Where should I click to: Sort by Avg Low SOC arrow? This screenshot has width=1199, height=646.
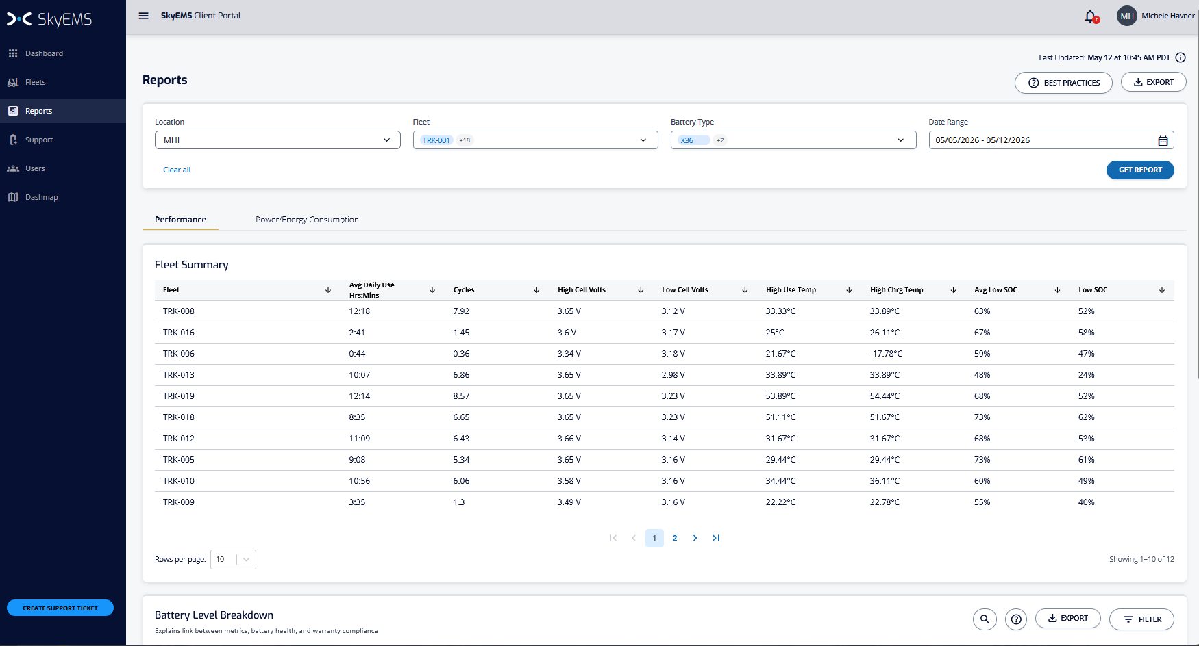[x=1057, y=290]
